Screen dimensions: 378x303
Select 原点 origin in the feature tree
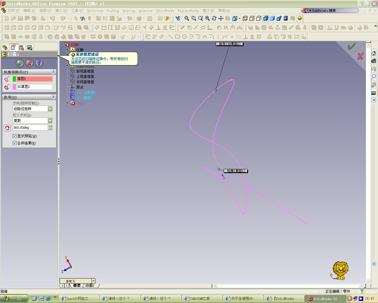click(80, 87)
